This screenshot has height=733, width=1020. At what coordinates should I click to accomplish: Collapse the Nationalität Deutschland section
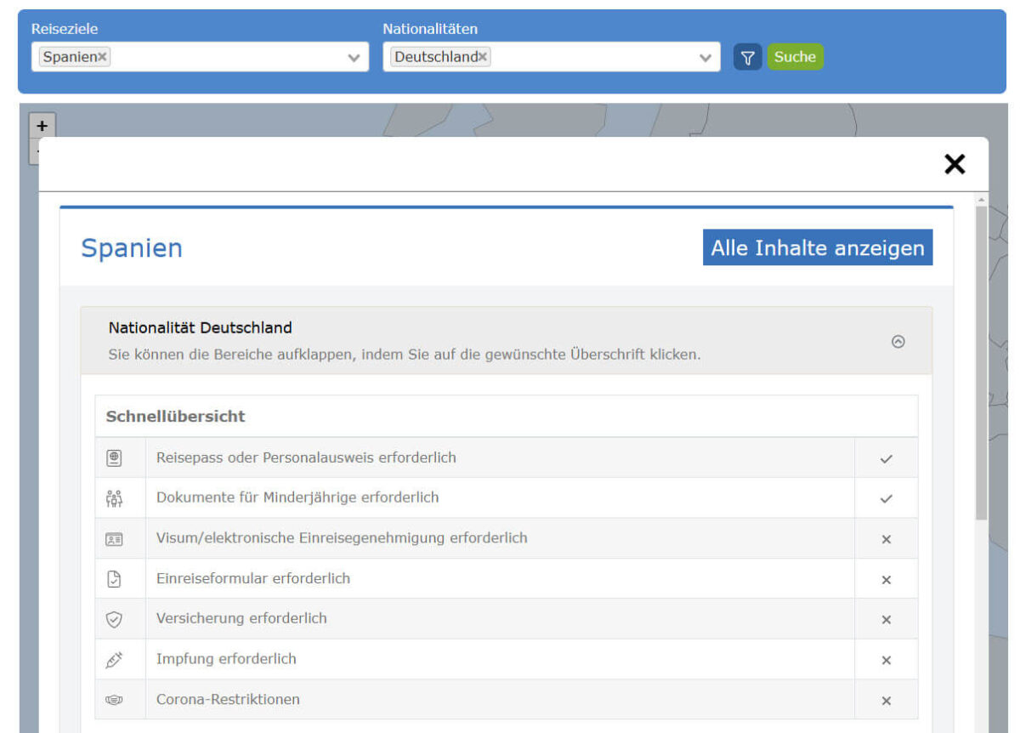898,342
